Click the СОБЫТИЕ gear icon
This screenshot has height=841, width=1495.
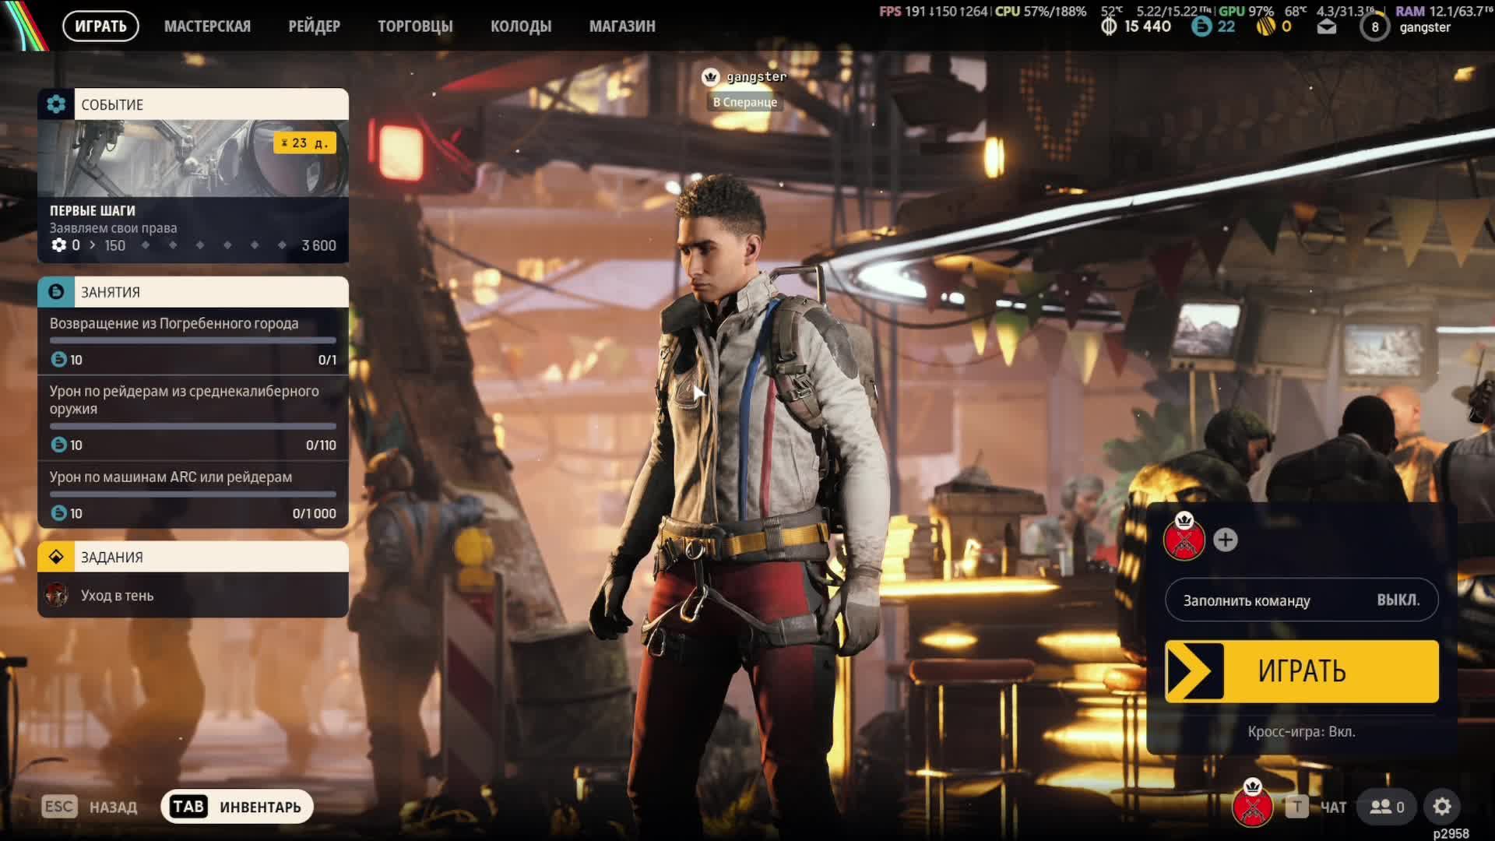pyautogui.click(x=56, y=104)
